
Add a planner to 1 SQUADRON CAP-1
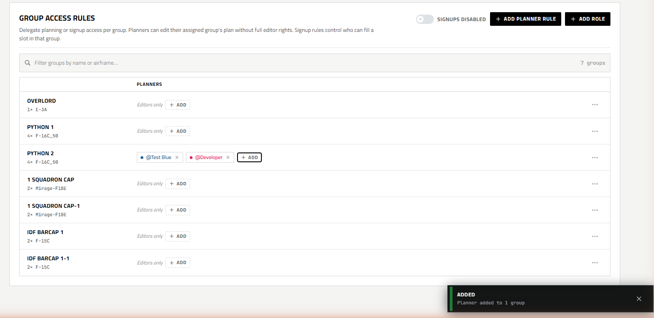coord(178,210)
